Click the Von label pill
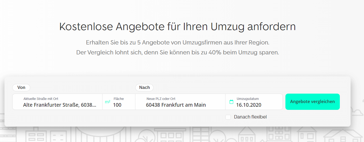The width and height of the screenshot is (364, 142). (x=21, y=87)
